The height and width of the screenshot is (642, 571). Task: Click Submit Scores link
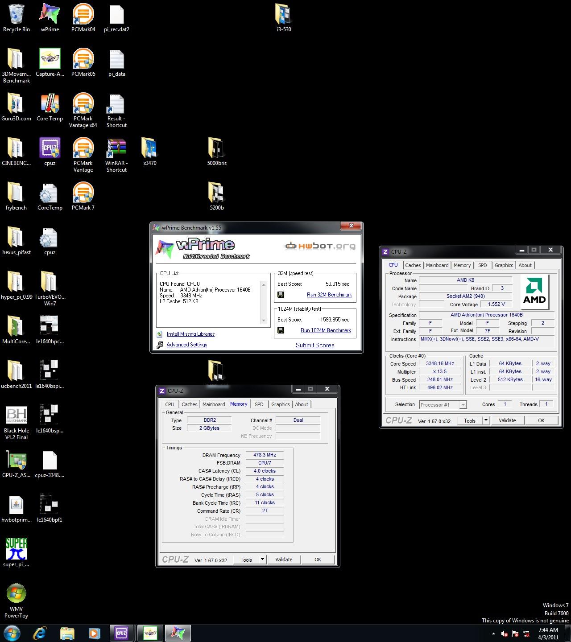tap(315, 345)
